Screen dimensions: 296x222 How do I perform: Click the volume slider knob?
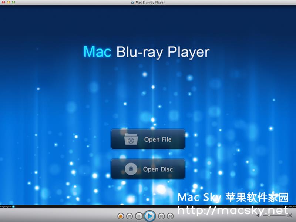(x=269, y=215)
